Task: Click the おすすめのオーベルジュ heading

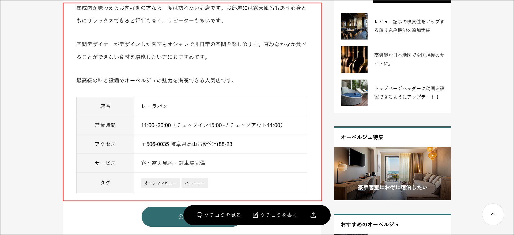Action: coord(370,225)
